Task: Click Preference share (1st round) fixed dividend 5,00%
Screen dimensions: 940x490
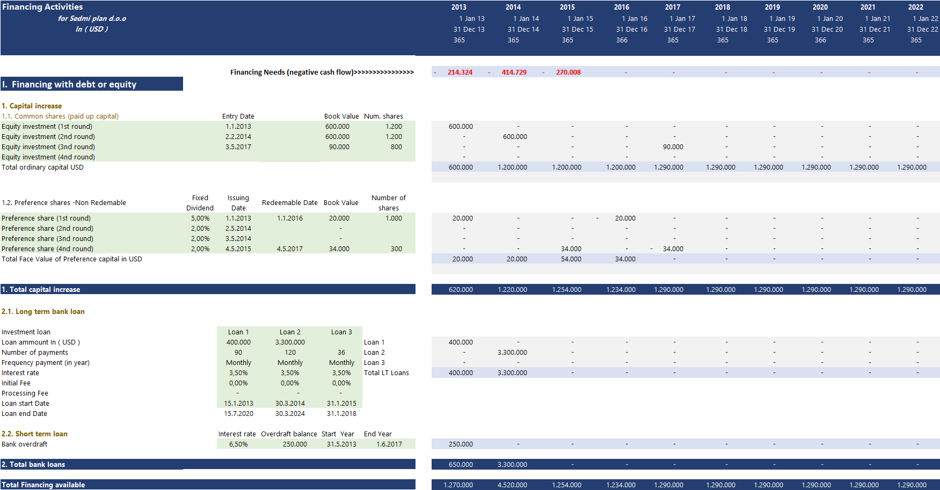Action: tap(200, 218)
